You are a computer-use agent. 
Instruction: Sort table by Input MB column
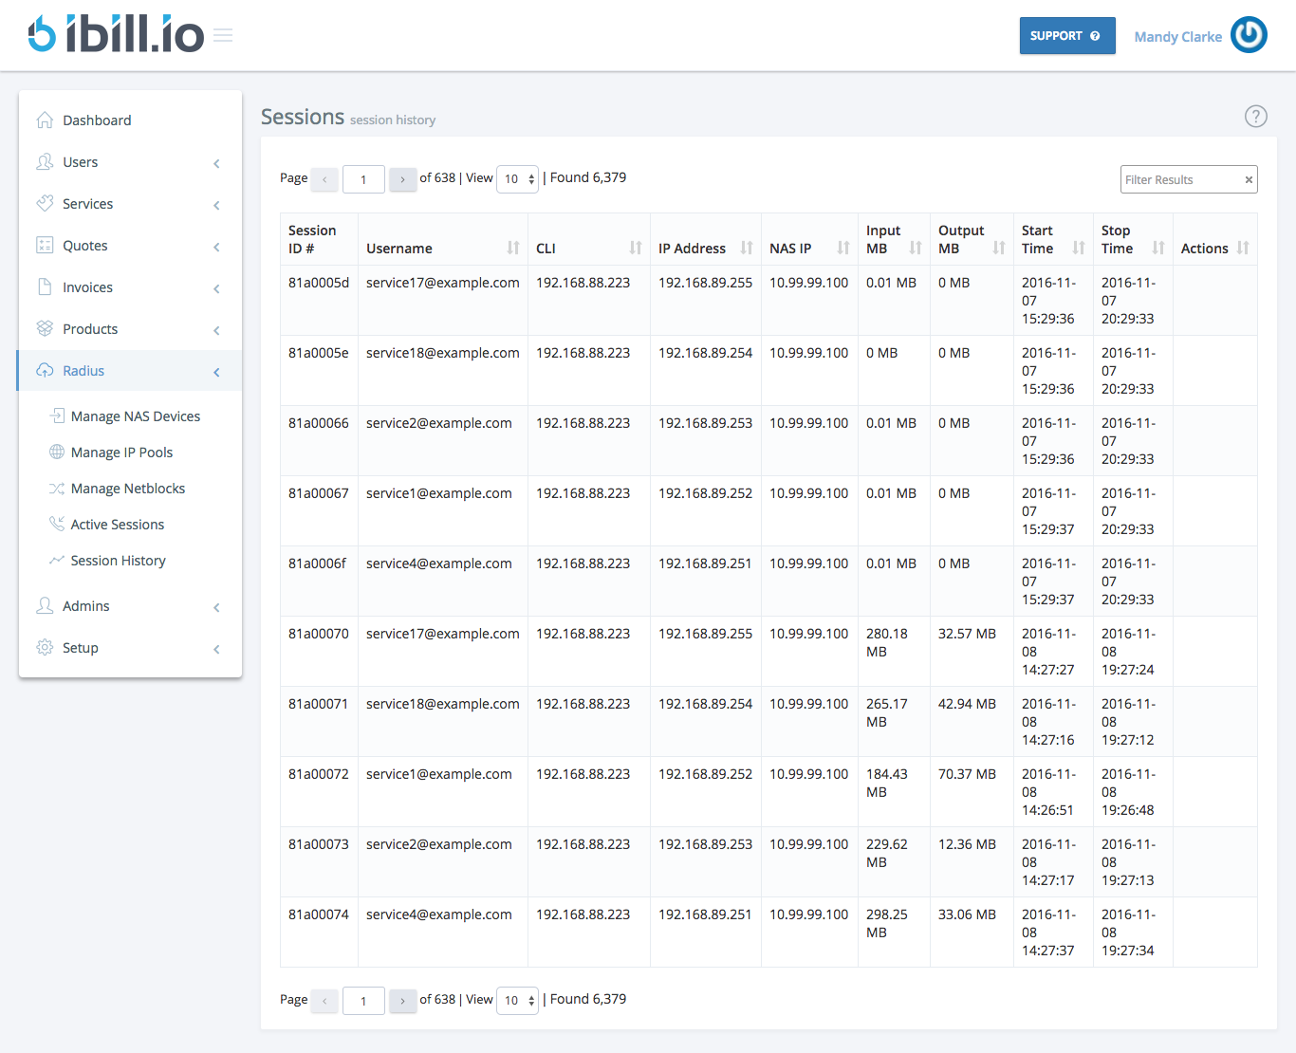coord(916,248)
